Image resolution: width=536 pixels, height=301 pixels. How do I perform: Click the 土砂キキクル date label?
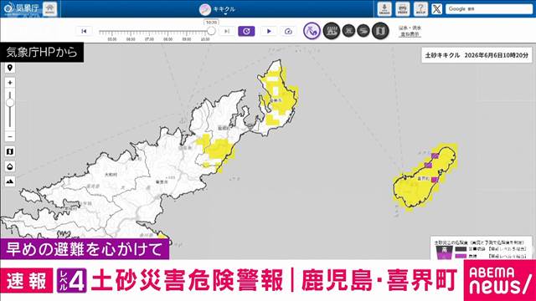[x=477, y=55]
